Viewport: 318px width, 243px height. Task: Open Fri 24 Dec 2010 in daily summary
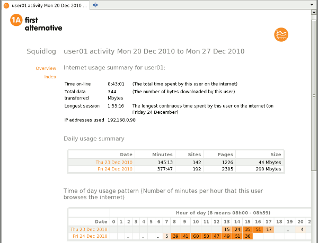click(115, 169)
